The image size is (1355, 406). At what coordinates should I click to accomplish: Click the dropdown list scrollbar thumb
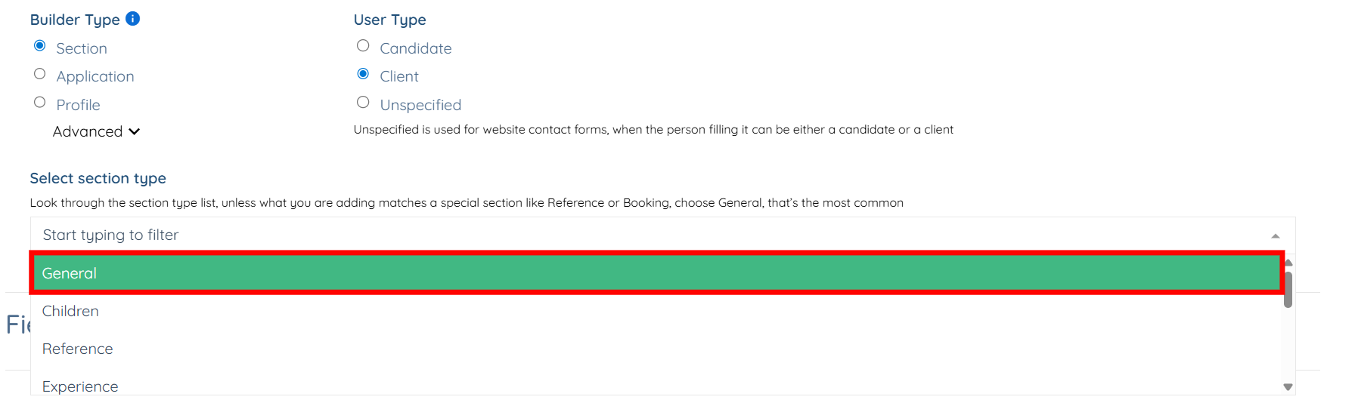click(x=1288, y=290)
